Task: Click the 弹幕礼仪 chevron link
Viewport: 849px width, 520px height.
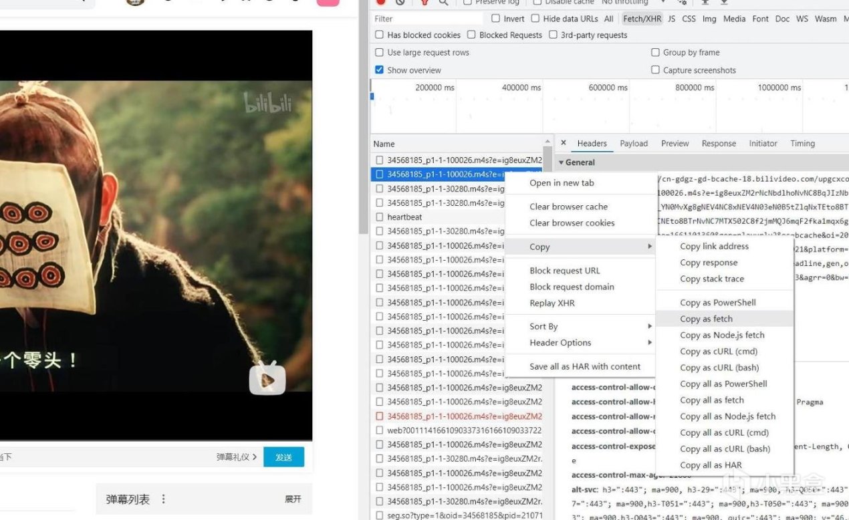Action: click(x=237, y=457)
